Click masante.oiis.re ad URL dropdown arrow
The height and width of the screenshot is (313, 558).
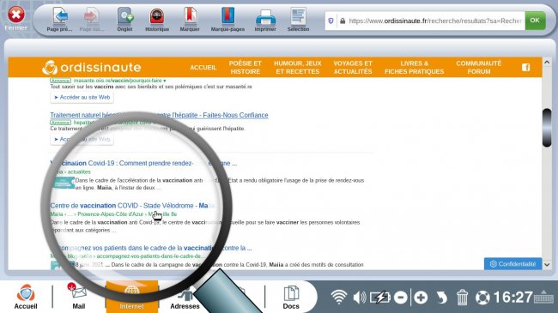165,81
